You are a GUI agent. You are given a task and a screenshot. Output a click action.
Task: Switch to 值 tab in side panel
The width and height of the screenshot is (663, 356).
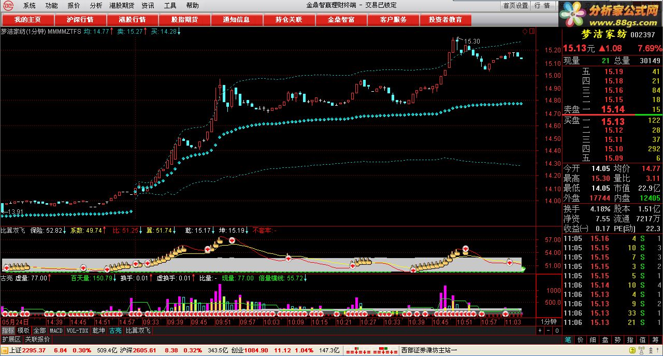point(642,339)
